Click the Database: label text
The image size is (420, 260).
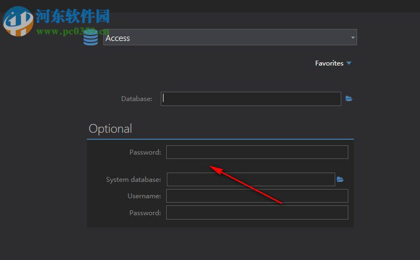(137, 99)
